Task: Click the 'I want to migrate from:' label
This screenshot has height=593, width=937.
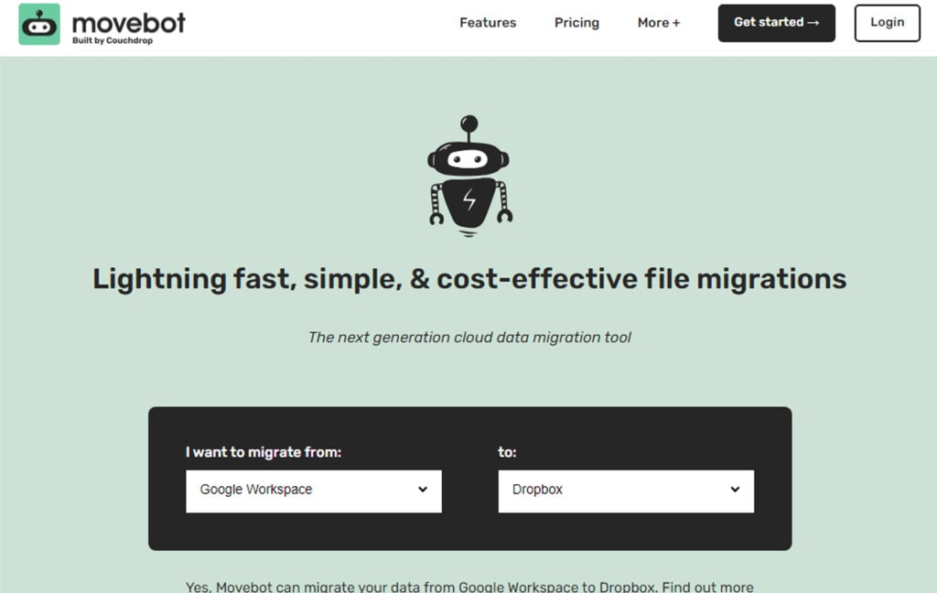Action: click(x=264, y=452)
